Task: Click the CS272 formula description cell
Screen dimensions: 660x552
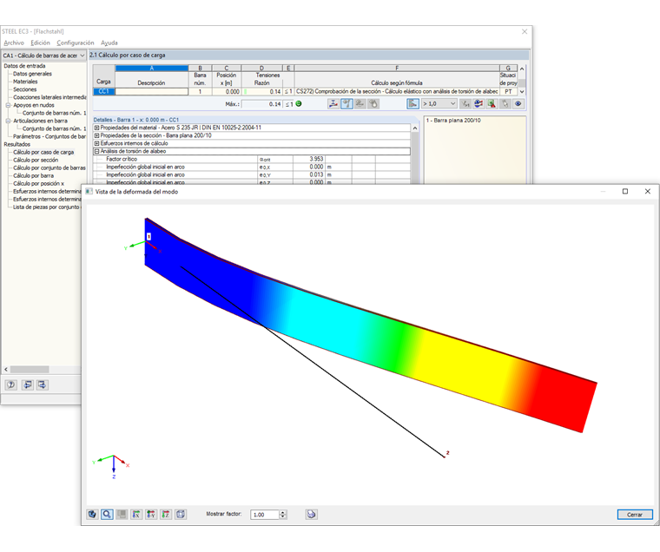Action: tap(397, 91)
